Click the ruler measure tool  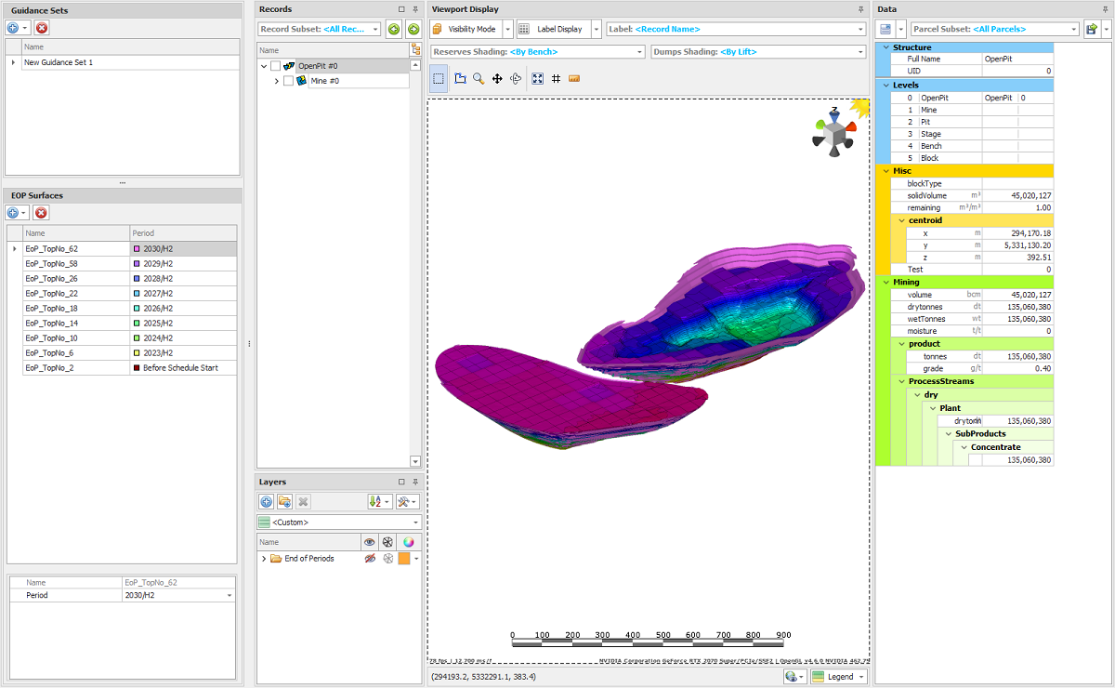point(574,79)
